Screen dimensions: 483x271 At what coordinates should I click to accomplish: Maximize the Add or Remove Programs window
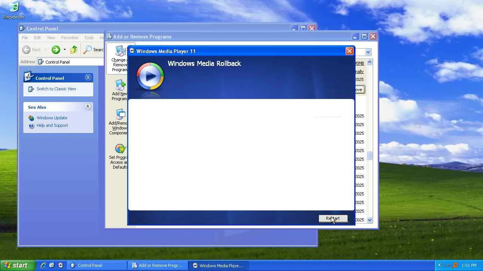(x=364, y=37)
